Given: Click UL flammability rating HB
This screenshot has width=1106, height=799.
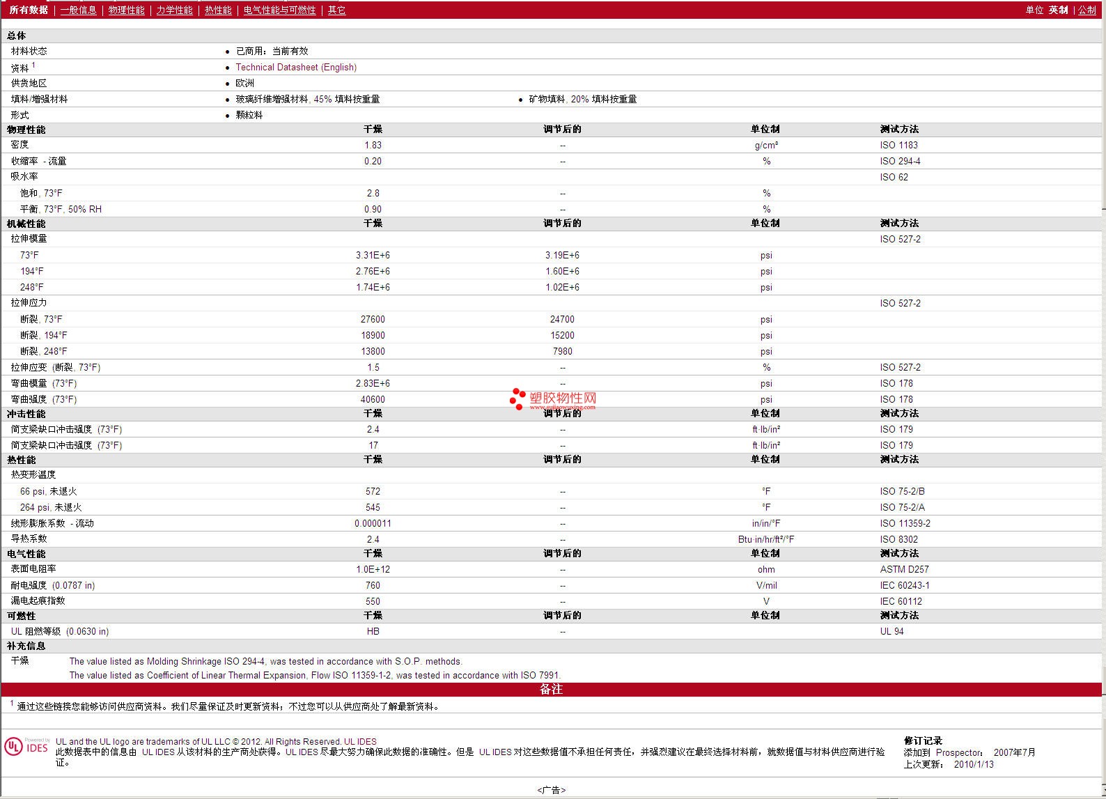Looking at the screenshot, I should click(373, 631).
